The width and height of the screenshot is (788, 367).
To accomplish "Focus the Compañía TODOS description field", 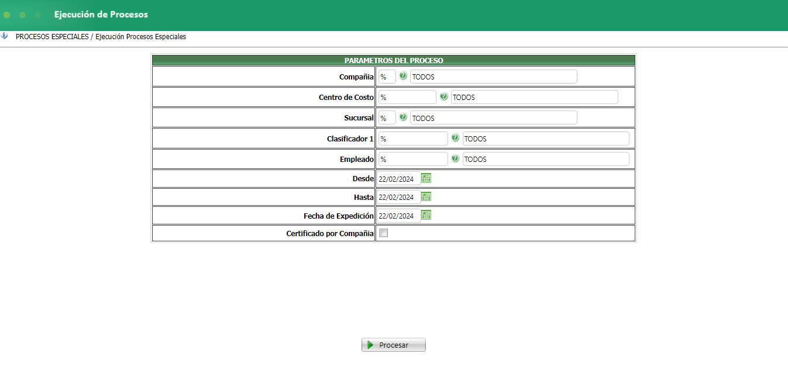I will [x=494, y=77].
